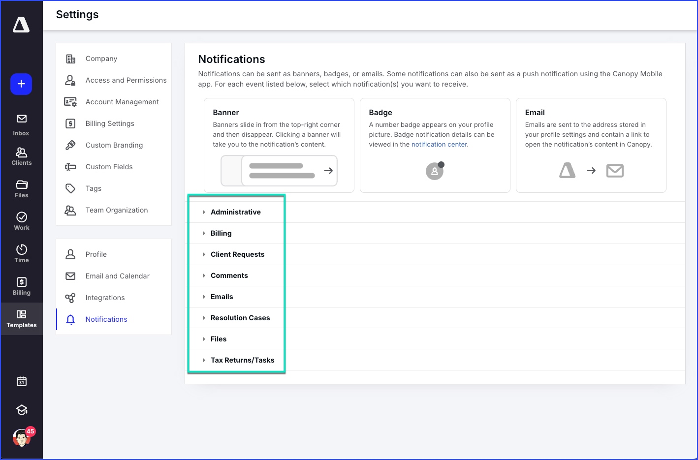Open Access and Permissions settings

pyautogui.click(x=126, y=80)
